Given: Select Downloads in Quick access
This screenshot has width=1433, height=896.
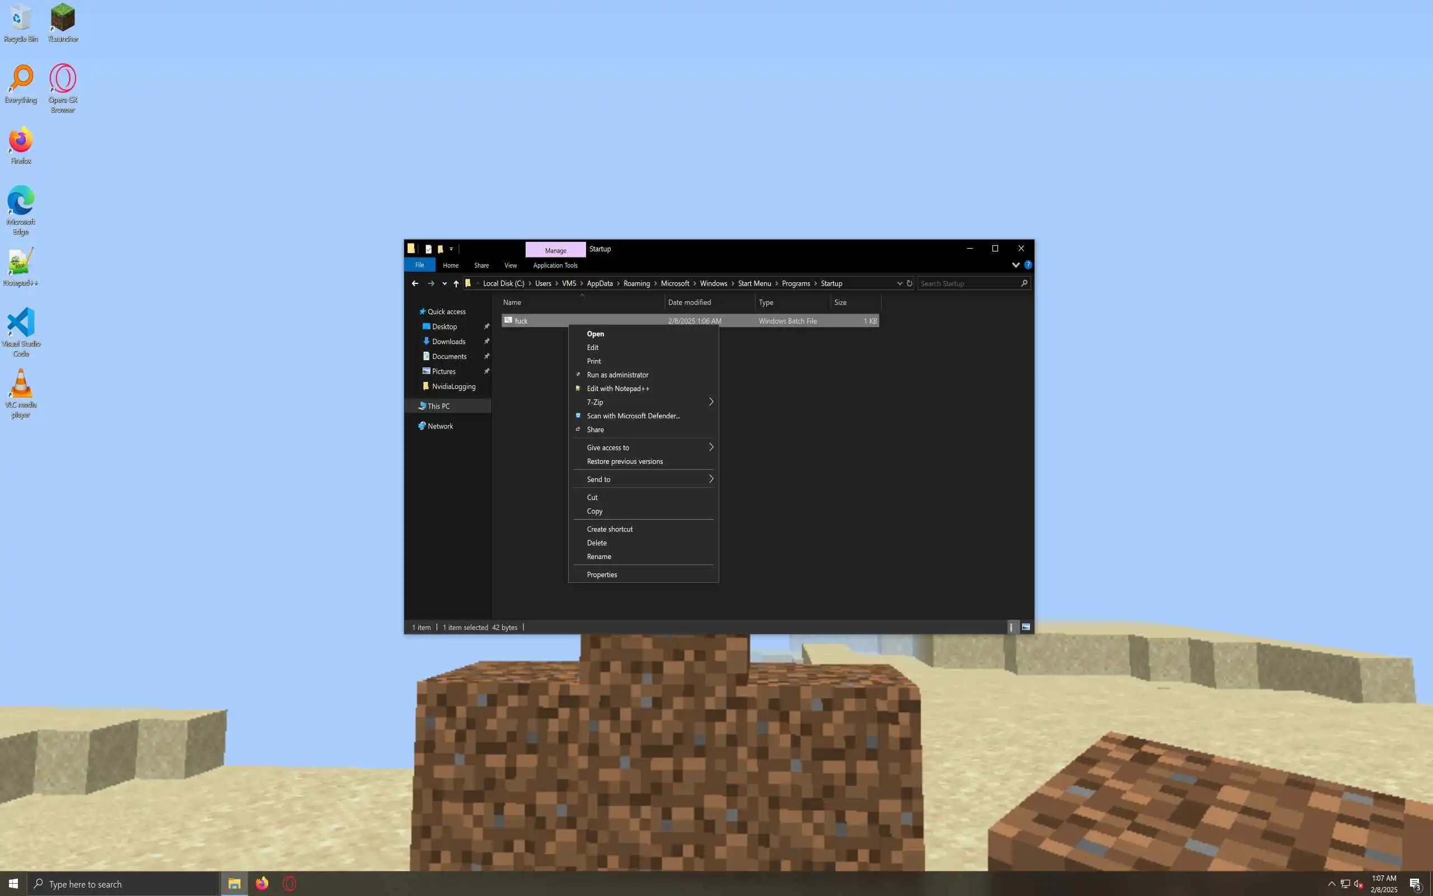Looking at the screenshot, I should [448, 342].
